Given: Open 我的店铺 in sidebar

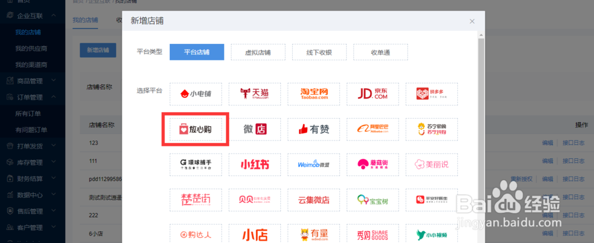Looking at the screenshot, I should 28,32.
